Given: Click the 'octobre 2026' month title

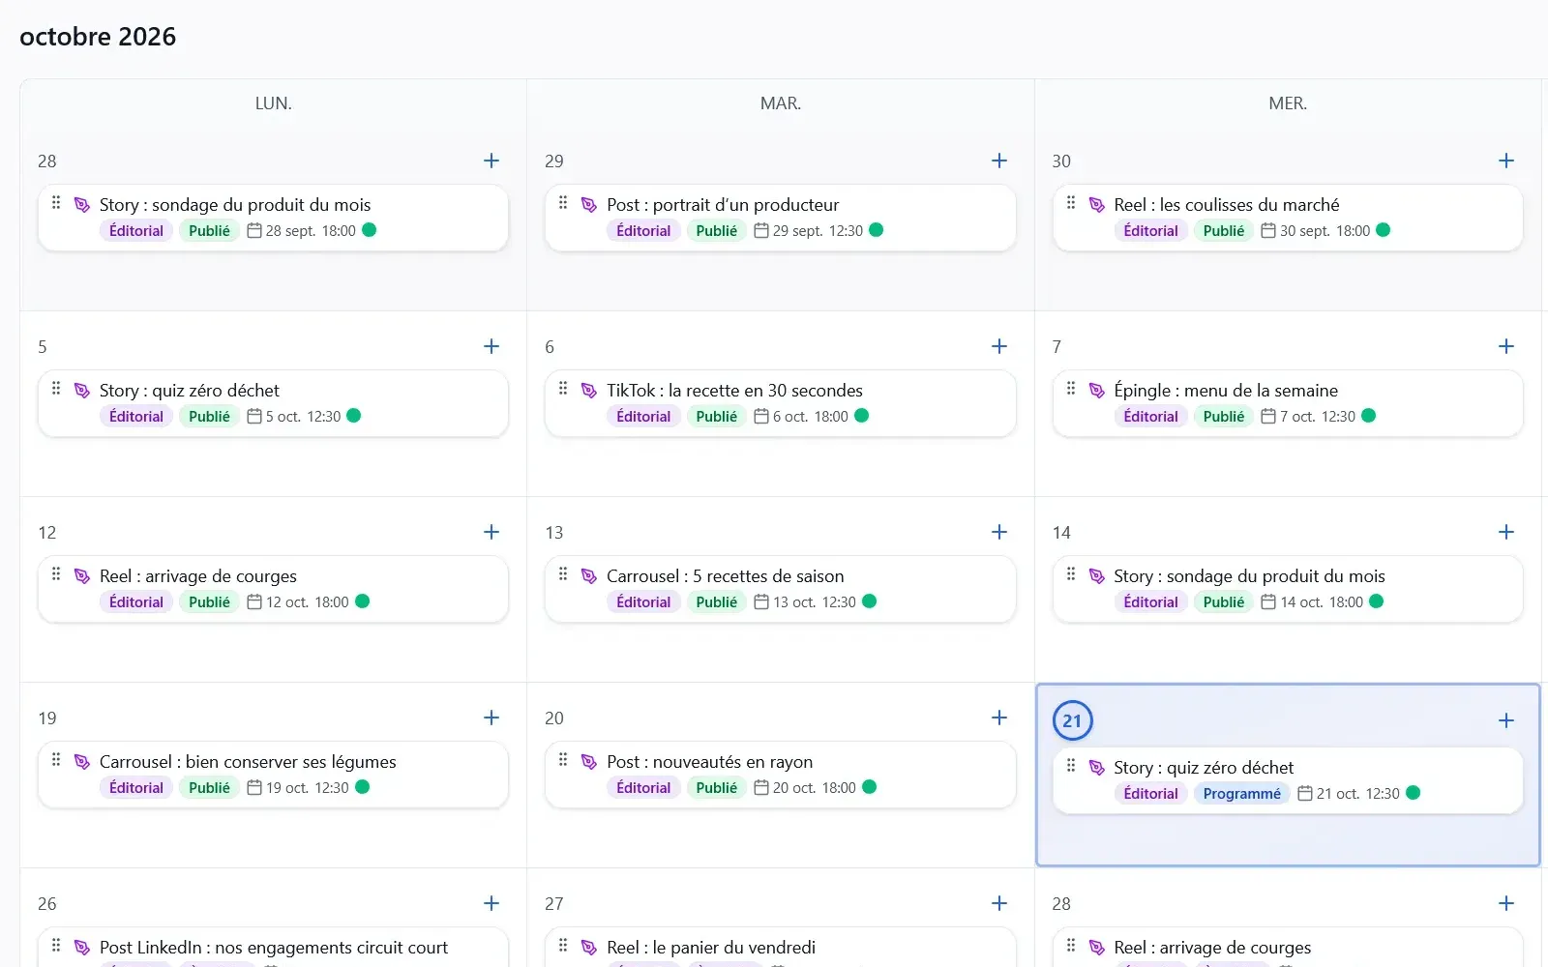Looking at the screenshot, I should (x=98, y=37).
